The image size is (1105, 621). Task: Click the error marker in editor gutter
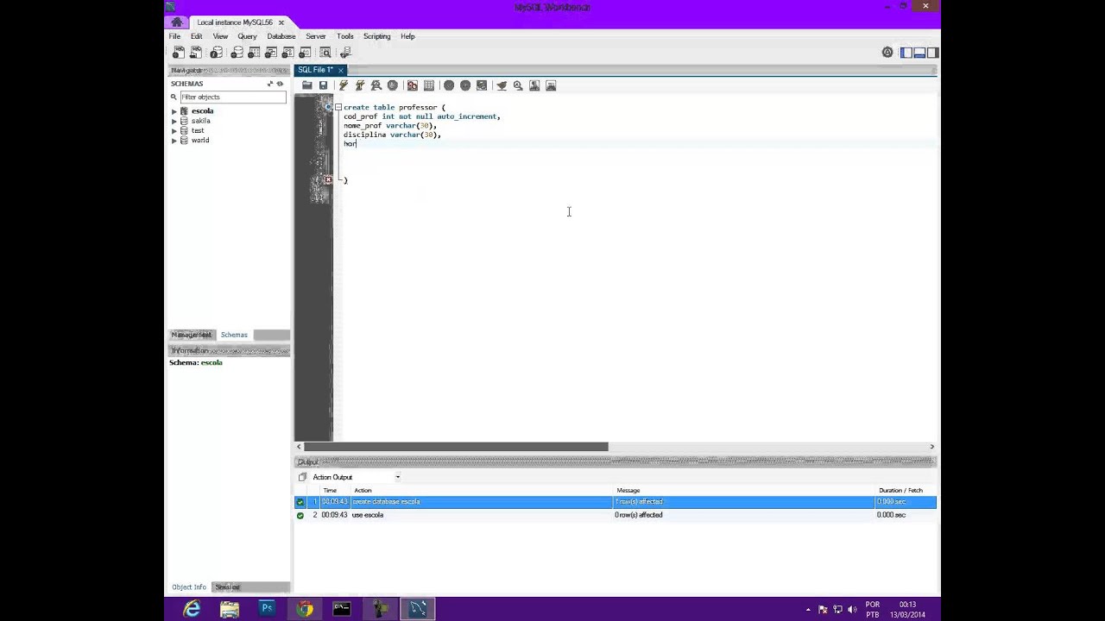coord(328,179)
